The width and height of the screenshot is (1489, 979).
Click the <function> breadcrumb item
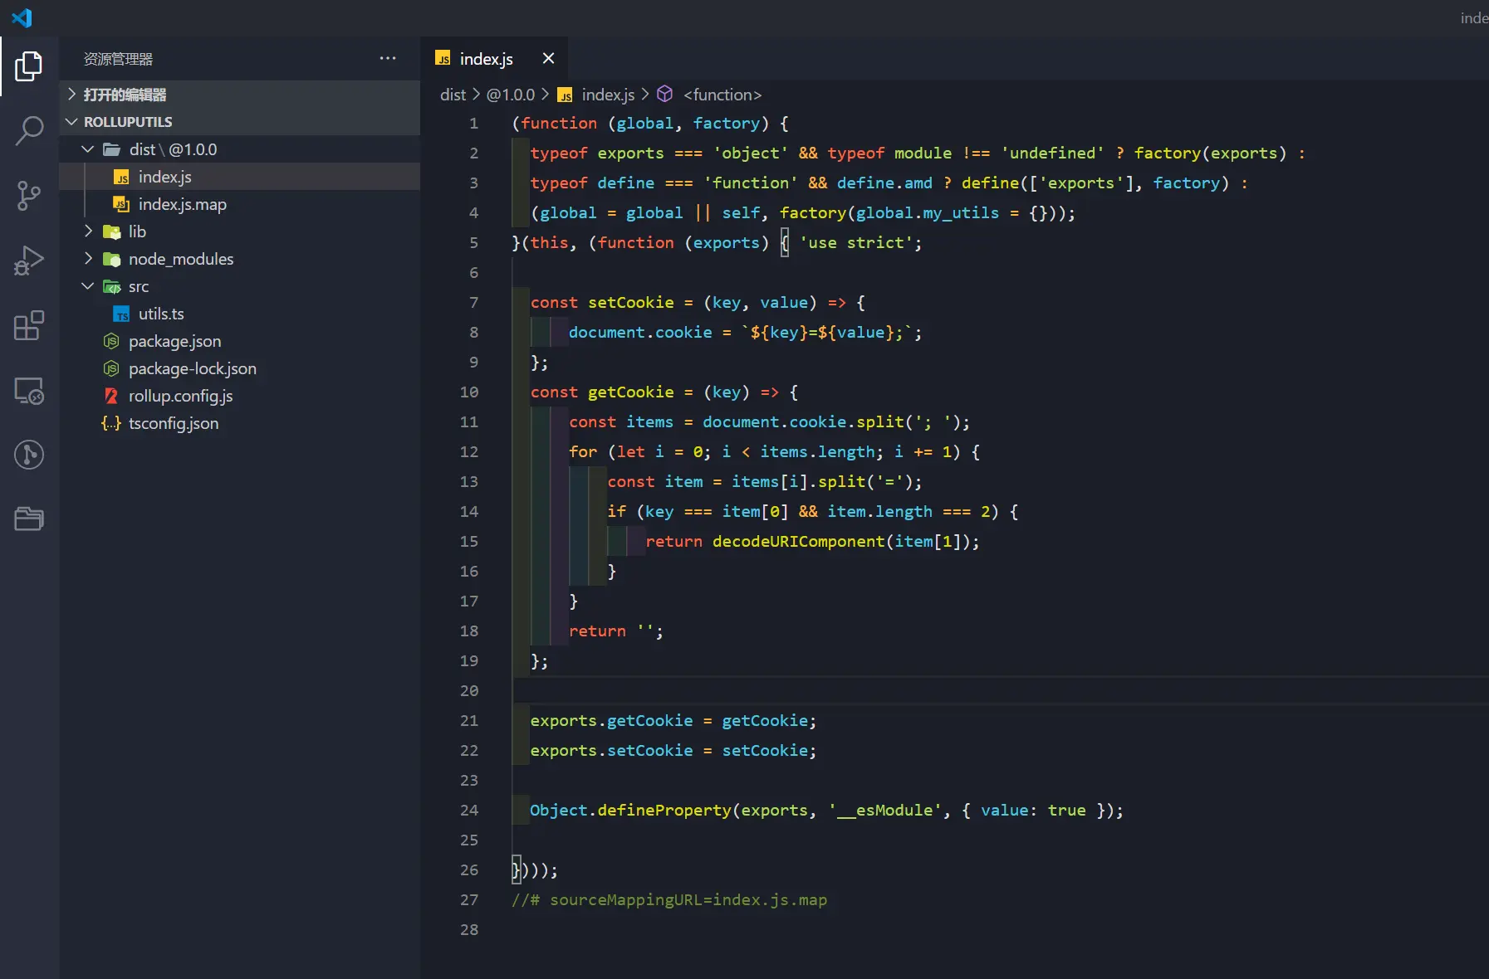[x=722, y=95]
